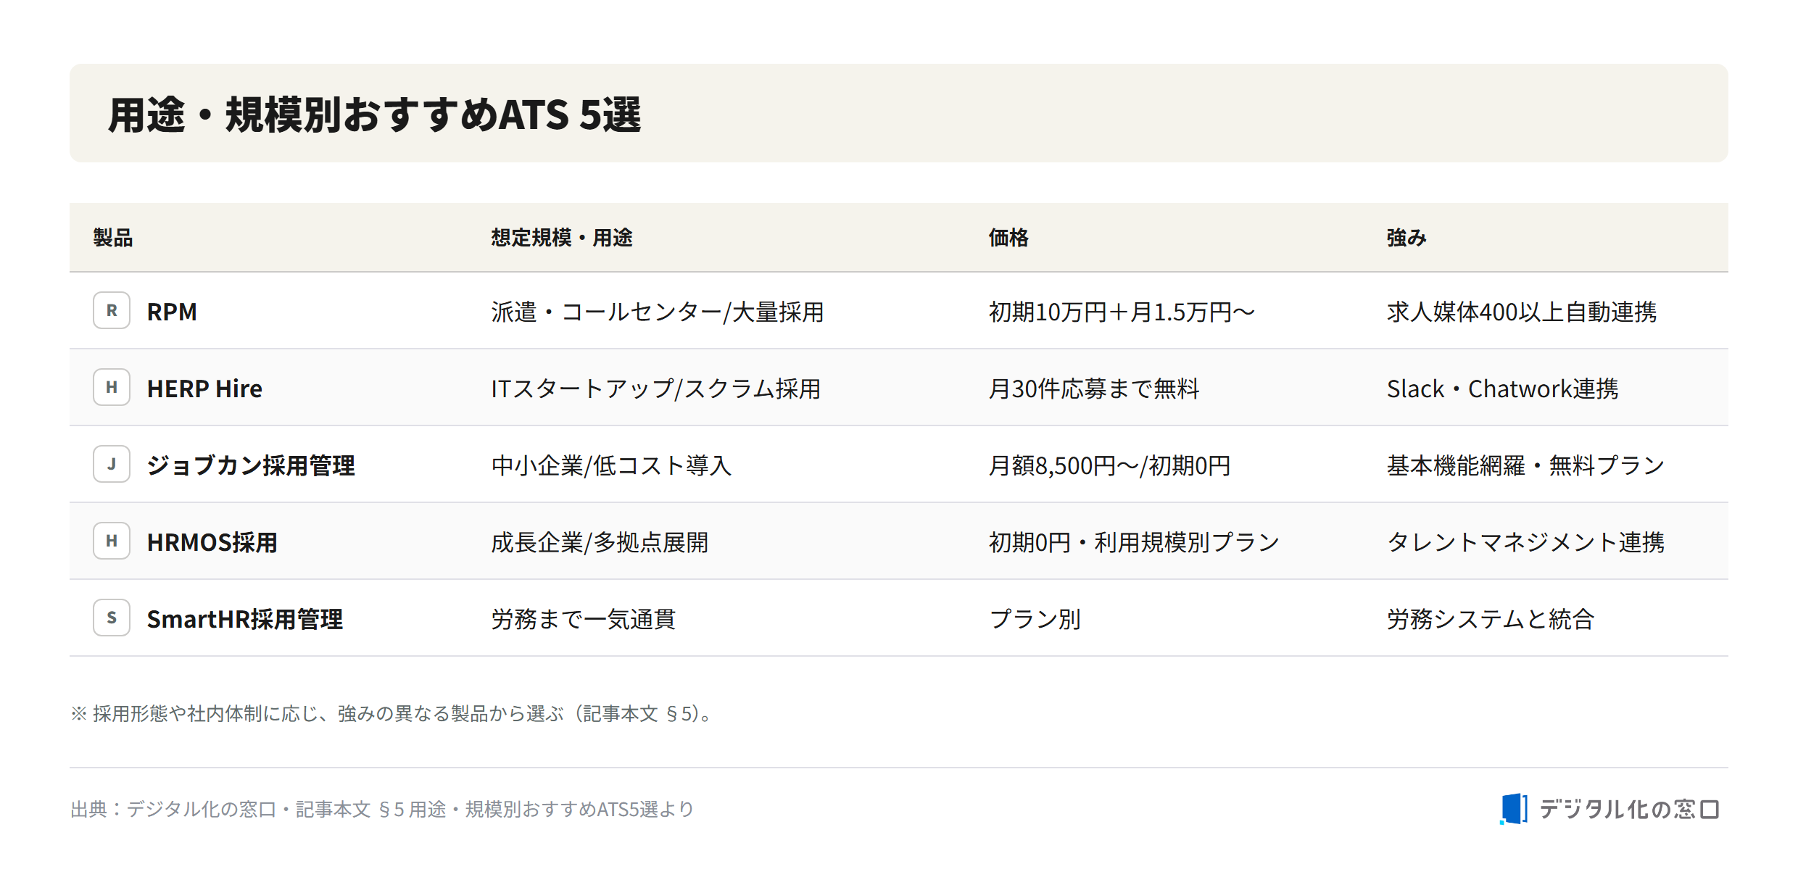1798x893 pixels.
Task: Click the 想定規模・用途 column header
Action: tap(562, 238)
